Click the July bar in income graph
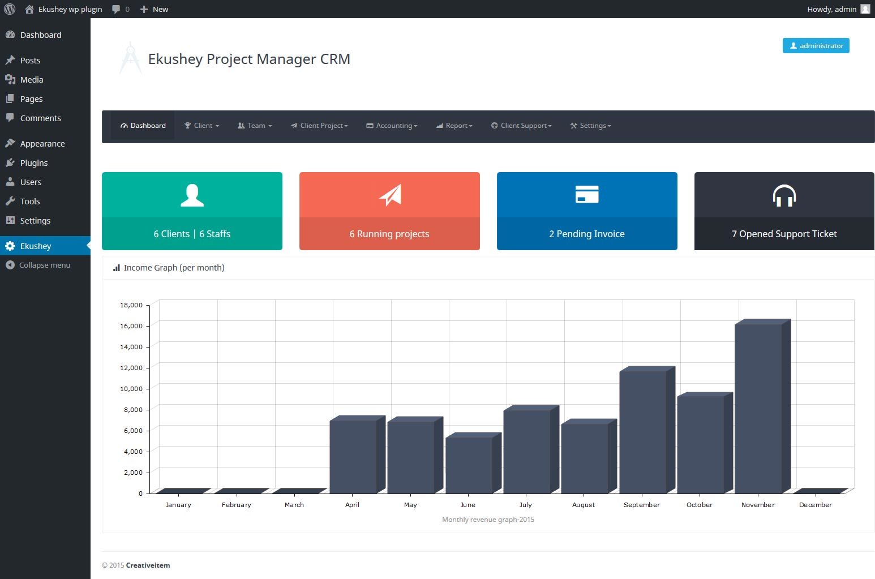 [x=531, y=449]
